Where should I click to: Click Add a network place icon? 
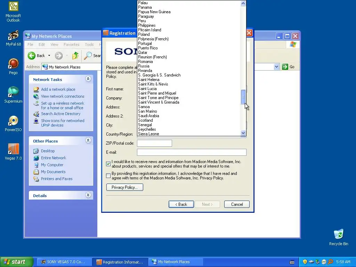tap(36, 89)
